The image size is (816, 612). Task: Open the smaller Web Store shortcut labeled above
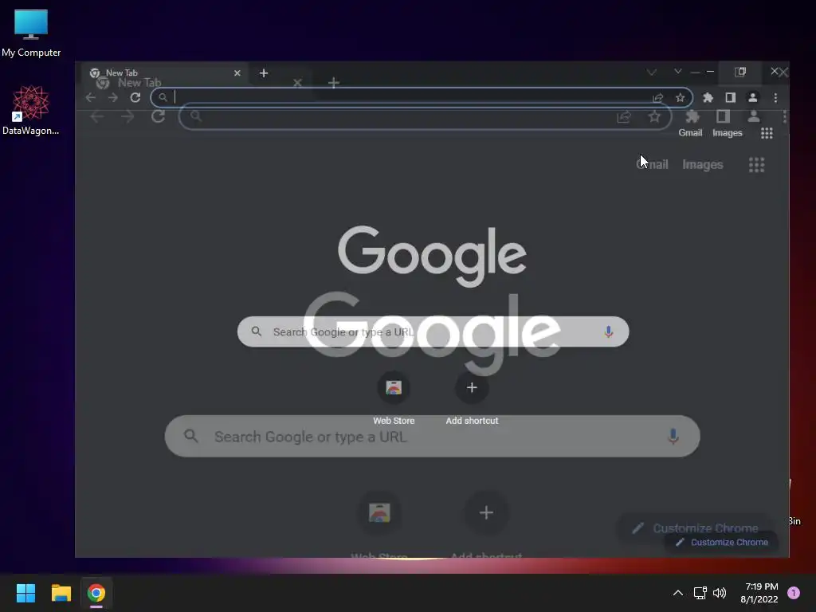click(394, 388)
